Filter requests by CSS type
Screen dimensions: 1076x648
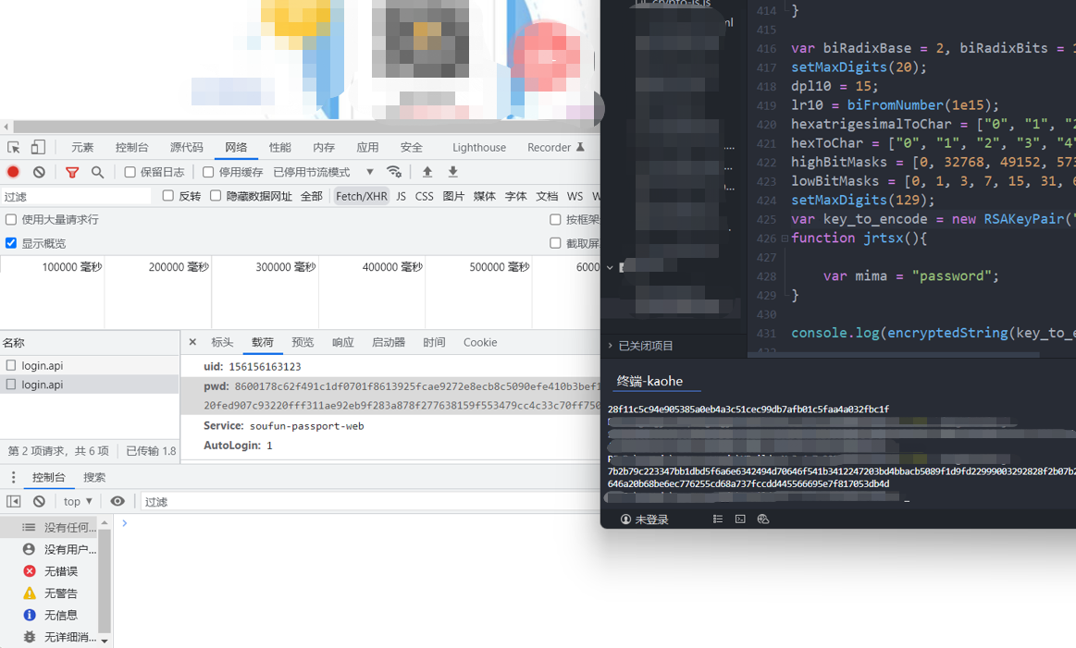pos(424,196)
